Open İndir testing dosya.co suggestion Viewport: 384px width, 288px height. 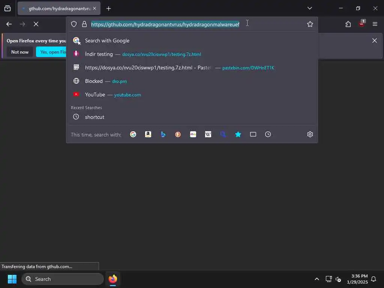tap(192, 54)
